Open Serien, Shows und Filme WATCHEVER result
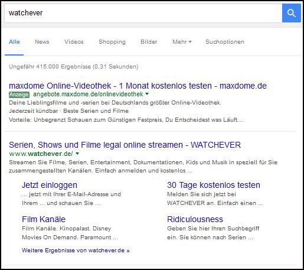The height and width of the screenshot is (270, 304). [125, 145]
